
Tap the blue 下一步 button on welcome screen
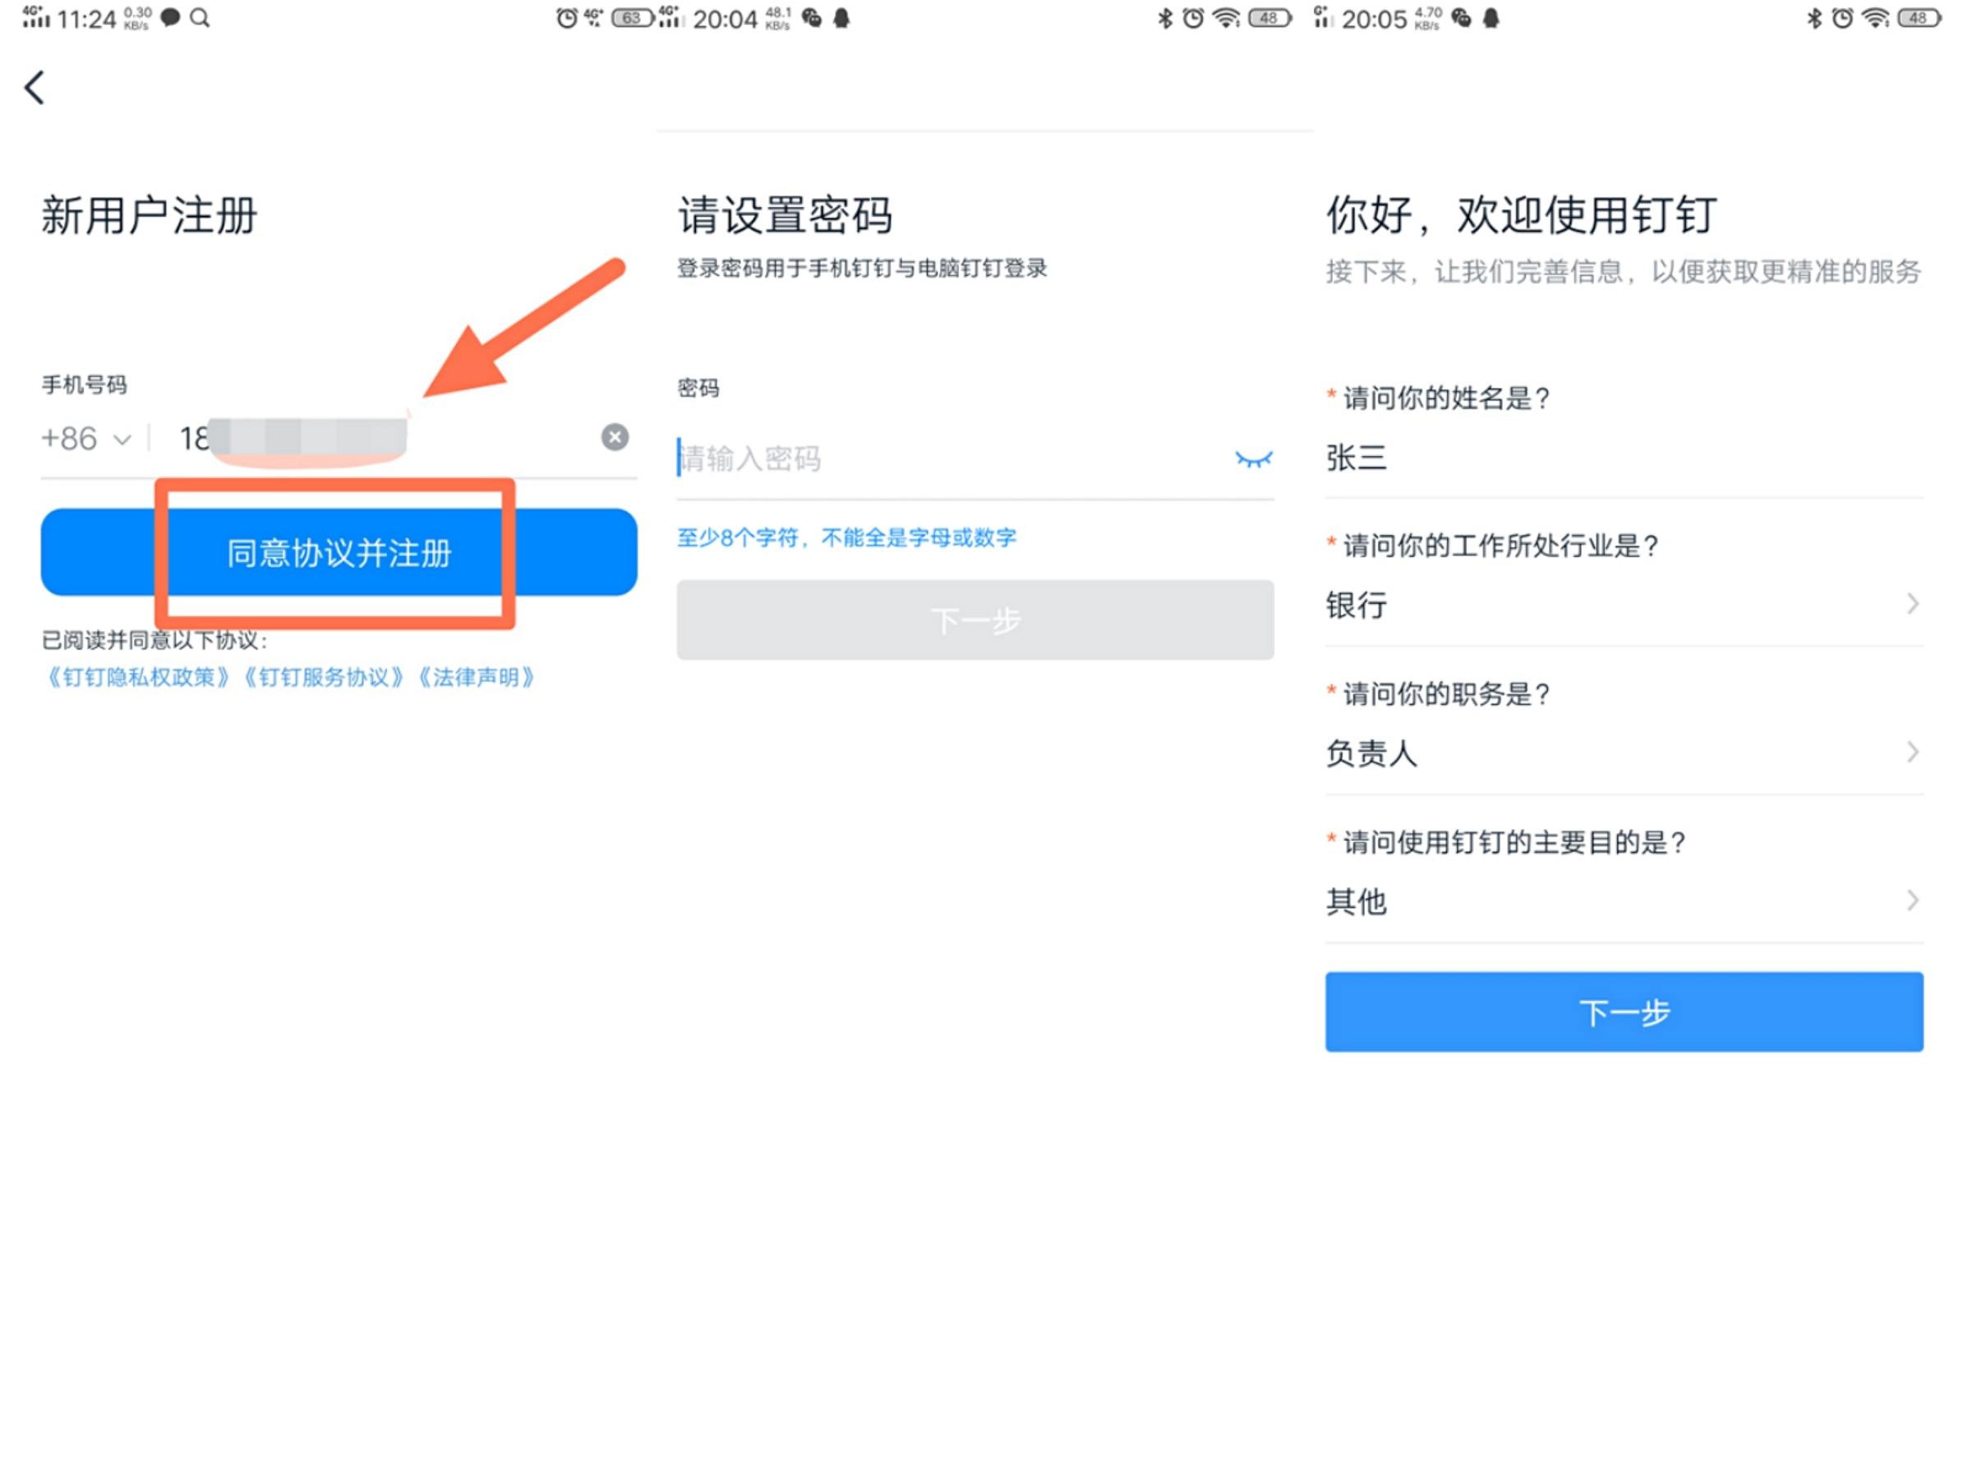coord(1624,1011)
